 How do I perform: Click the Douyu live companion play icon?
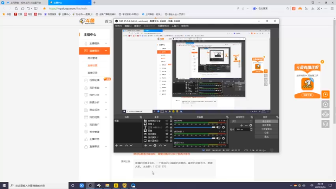tap(325, 94)
